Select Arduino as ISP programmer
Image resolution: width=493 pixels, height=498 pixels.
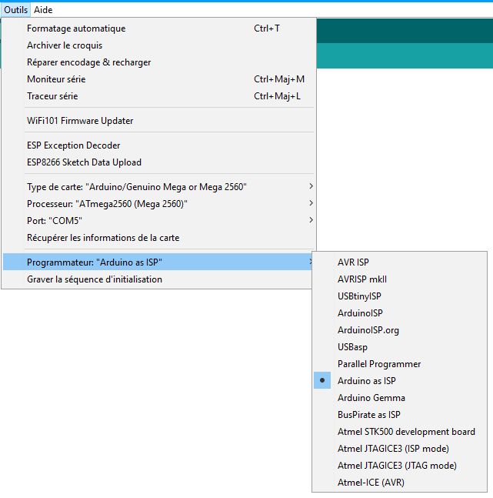[x=400, y=381]
